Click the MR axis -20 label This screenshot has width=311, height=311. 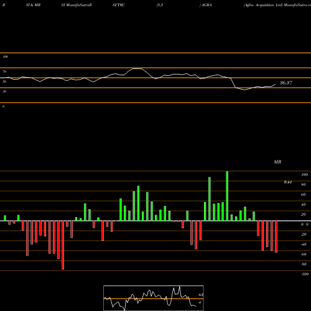click(x=304, y=234)
